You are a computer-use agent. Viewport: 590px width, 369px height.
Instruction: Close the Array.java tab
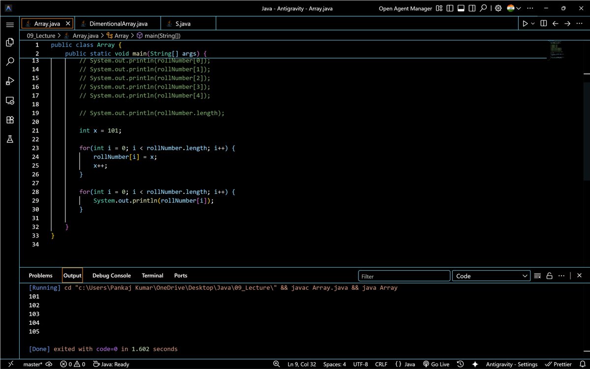pos(68,24)
